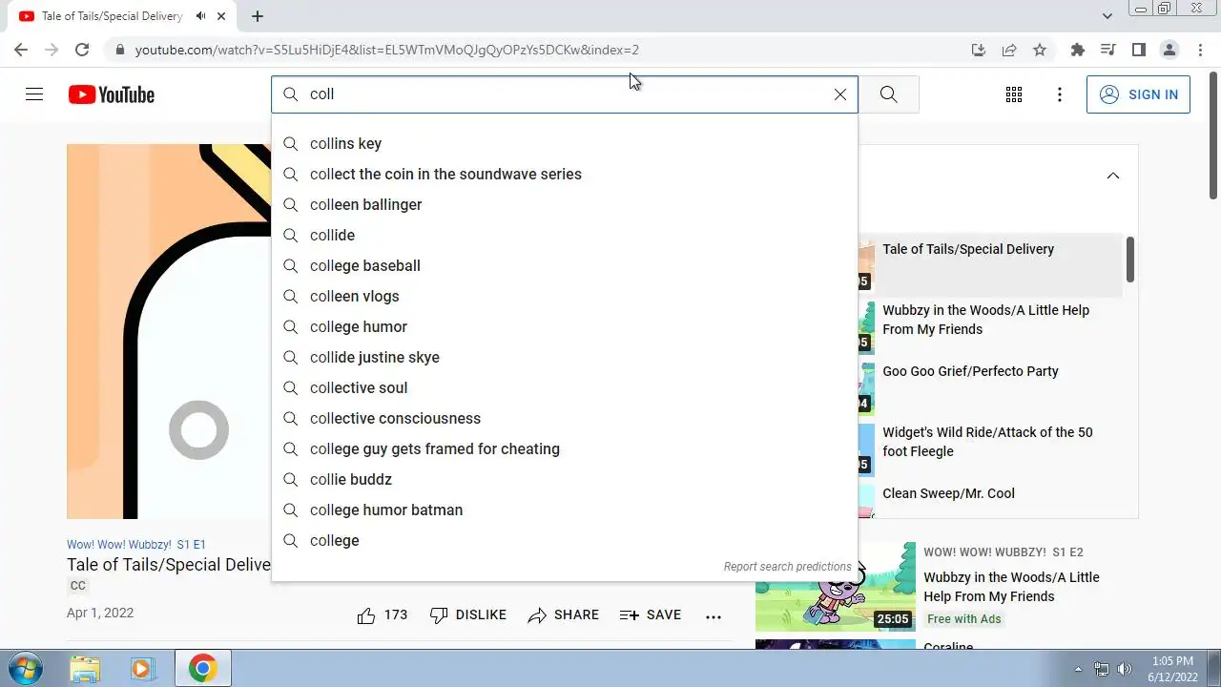1221x687 pixels.
Task: Select suggestion 'colleen vlogs'
Action: (x=565, y=296)
